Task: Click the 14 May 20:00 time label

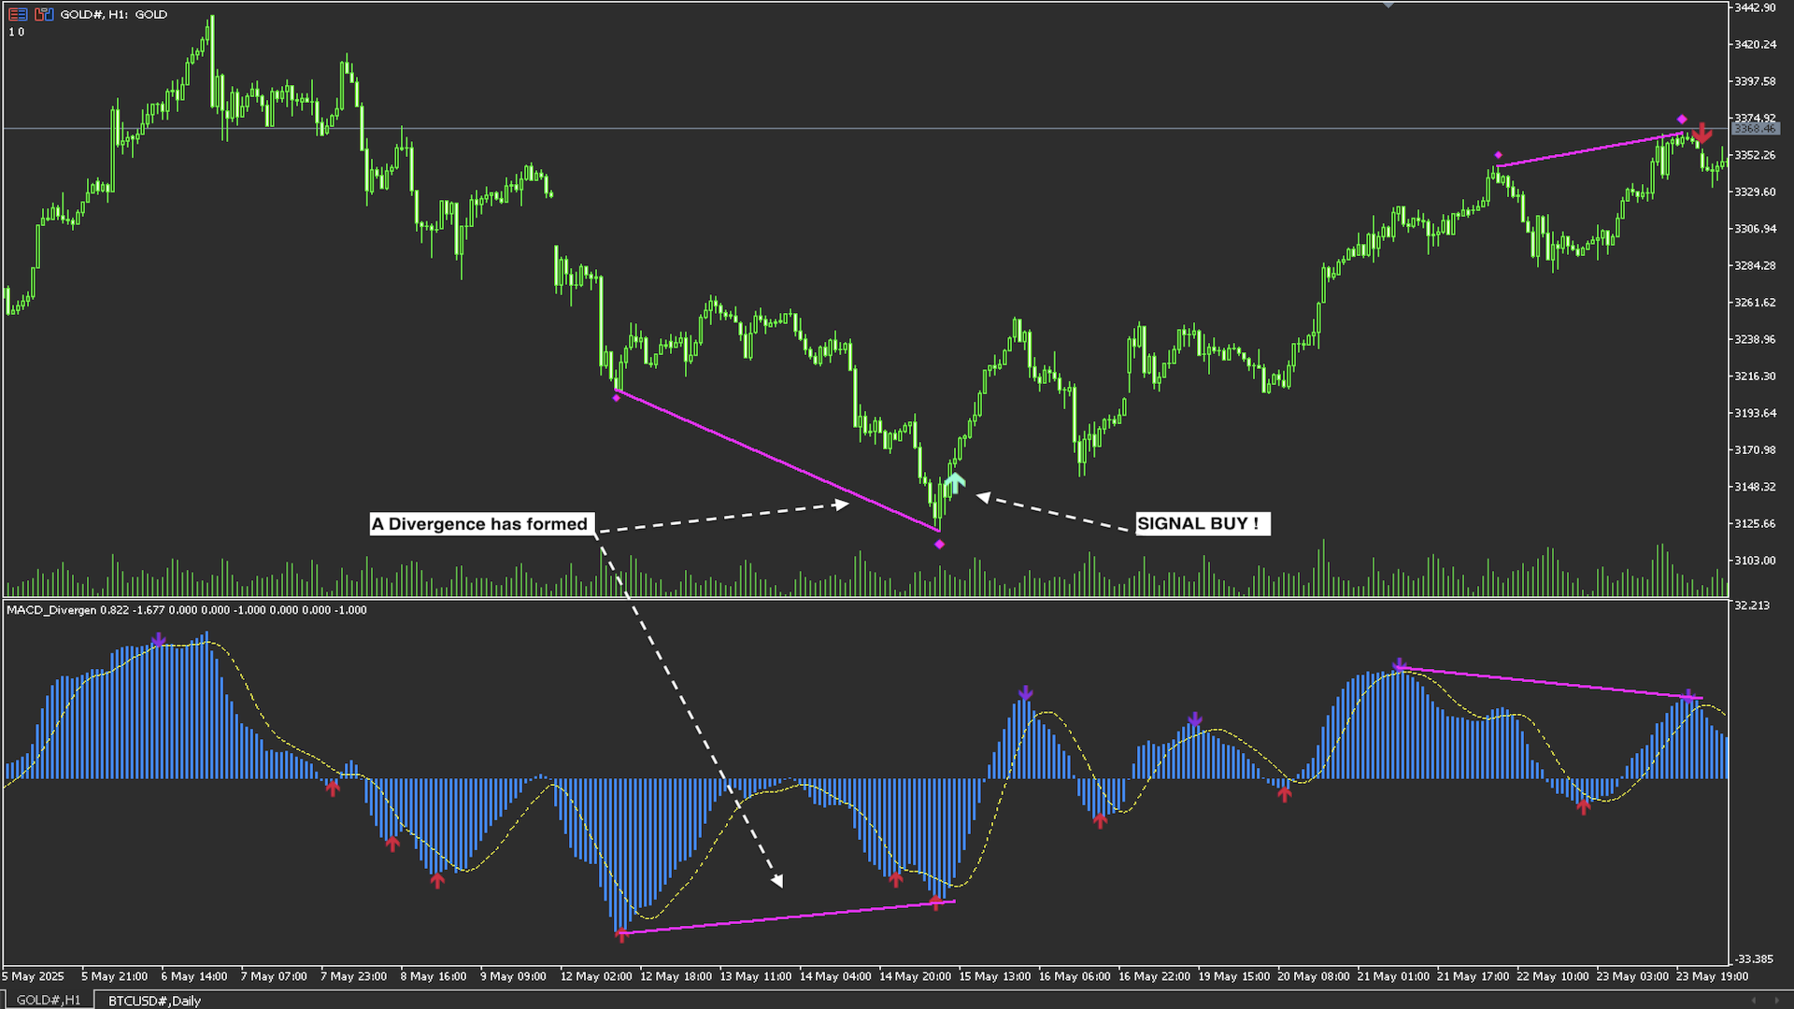Action: [916, 976]
